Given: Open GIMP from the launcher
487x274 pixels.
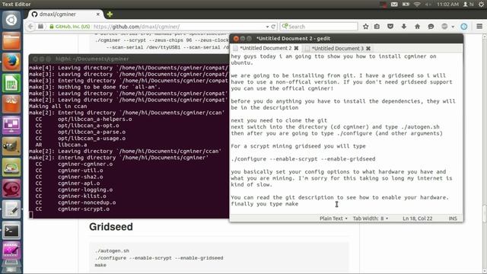Looking at the screenshot, I should [x=11, y=146].
